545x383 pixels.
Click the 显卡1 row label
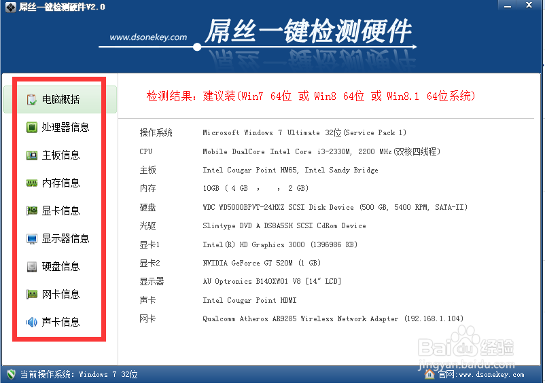pos(150,244)
